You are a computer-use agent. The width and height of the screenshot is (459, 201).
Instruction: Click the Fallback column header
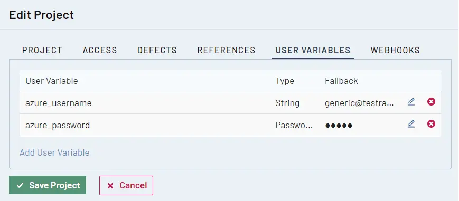[341, 81]
